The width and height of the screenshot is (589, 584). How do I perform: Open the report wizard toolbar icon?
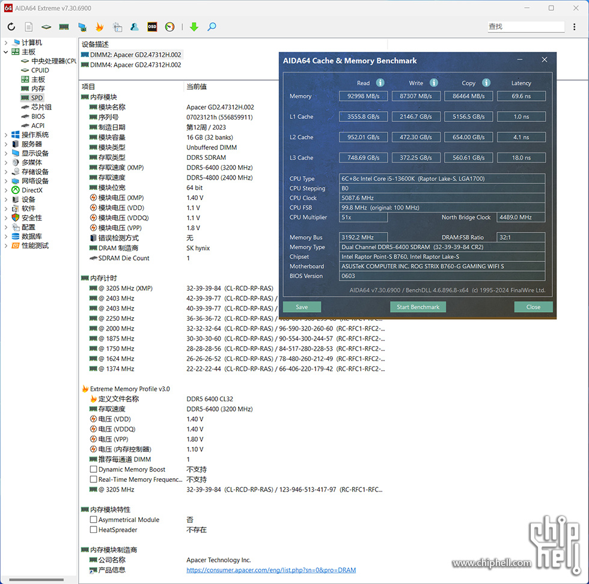point(117,26)
